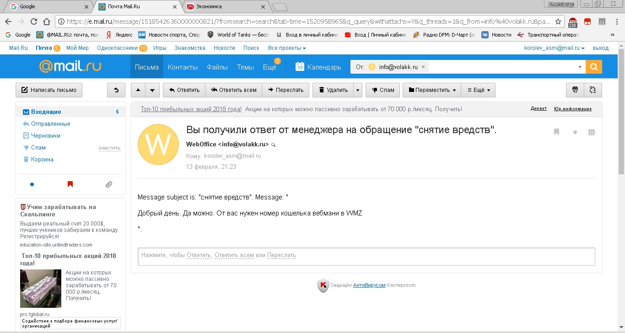Click the quick reply text field

366,256
